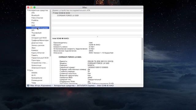The height and width of the screenshot is (110, 196).
Task: Select ATA in the sidebar
Action: click(x=33, y=13)
